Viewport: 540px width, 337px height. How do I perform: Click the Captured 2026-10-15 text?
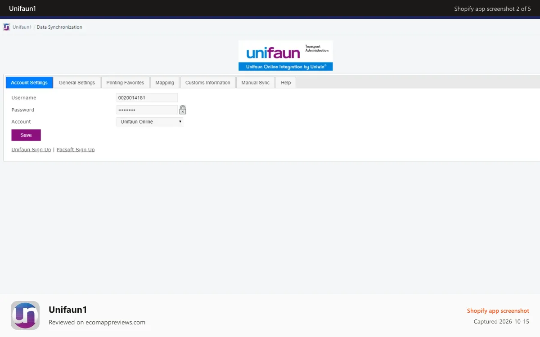point(501,322)
